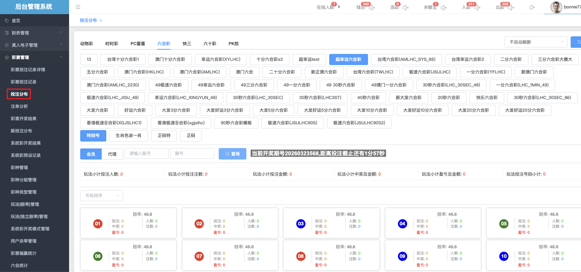Screen dimensions: 581x272
Task: Select the 生肖色波一肖 play type
Action: pyautogui.click(x=128, y=135)
